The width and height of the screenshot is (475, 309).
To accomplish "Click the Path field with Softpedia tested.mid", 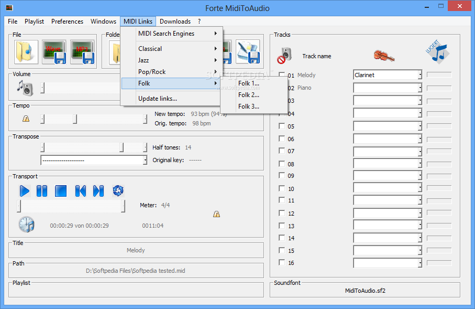I will [x=136, y=271].
